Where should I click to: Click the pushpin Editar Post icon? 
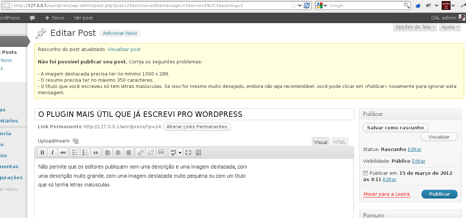tap(41, 33)
